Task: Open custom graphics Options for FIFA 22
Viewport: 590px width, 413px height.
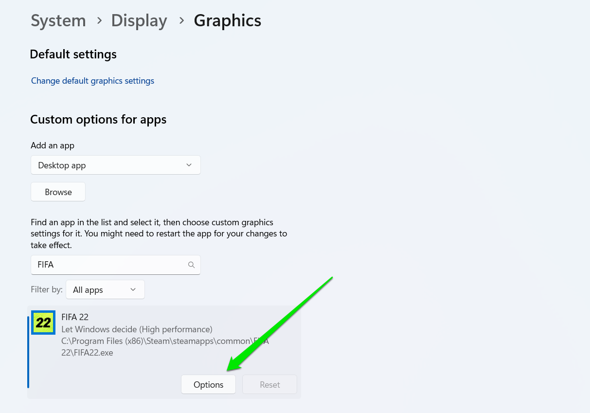Action: pos(208,384)
